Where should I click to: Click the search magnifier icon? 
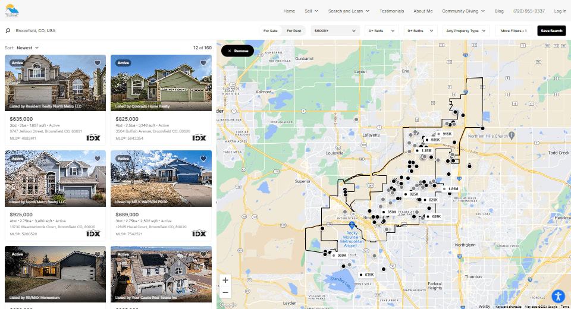8,31
